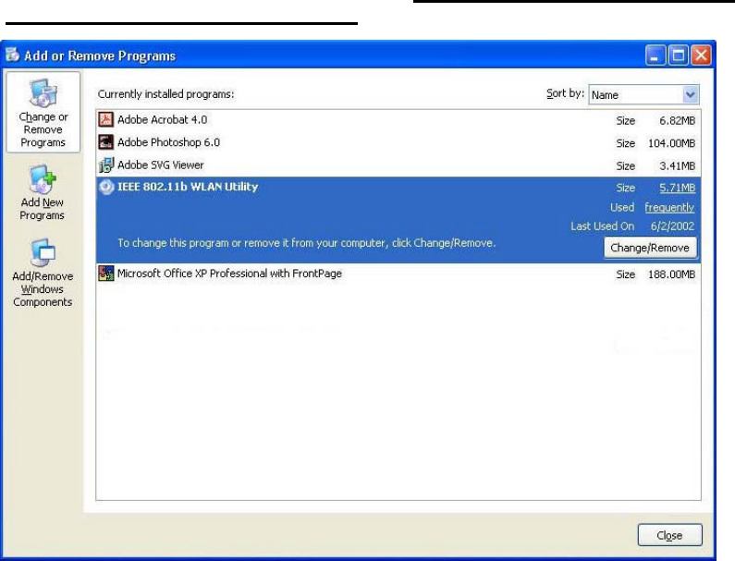Click the 5.71MB size link
The width and height of the screenshot is (735, 561).
(x=677, y=188)
